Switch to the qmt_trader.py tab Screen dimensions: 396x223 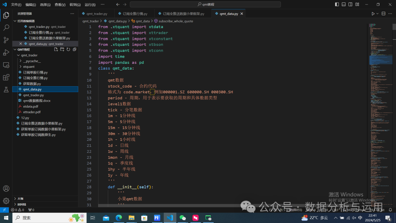(96, 14)
